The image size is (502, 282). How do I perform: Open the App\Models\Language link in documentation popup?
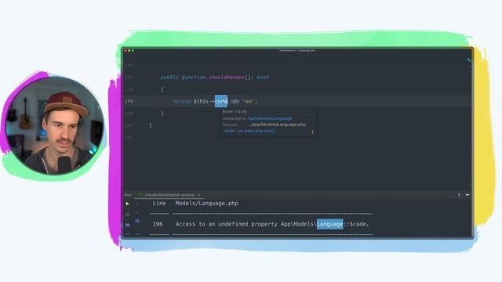pos(270,118)
